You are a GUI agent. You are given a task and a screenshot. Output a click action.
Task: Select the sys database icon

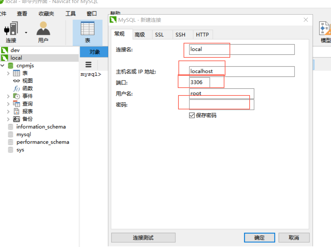[11, 150]
